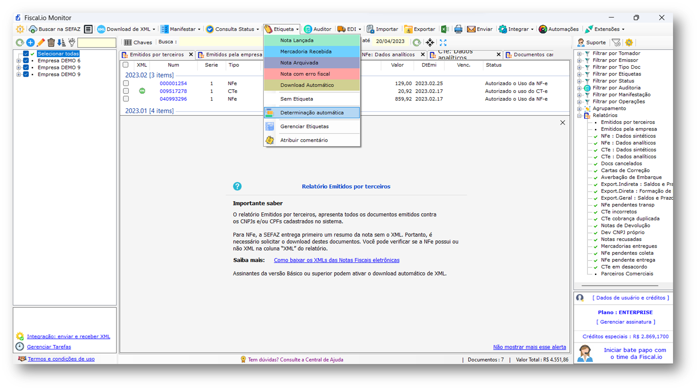Expand Filtrar por Status node
Screen dimensions: 699x390
[x=579, y=81]
